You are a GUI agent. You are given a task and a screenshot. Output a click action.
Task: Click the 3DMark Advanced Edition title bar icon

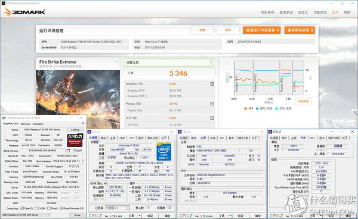click(x=4, y=3)
